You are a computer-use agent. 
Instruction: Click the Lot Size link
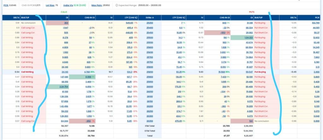coord(49,5)
